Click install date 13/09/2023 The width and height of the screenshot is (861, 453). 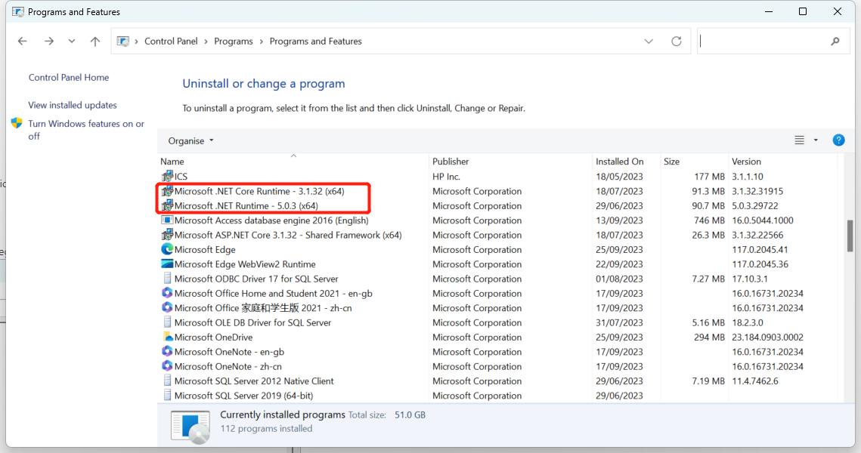point(619,220)
